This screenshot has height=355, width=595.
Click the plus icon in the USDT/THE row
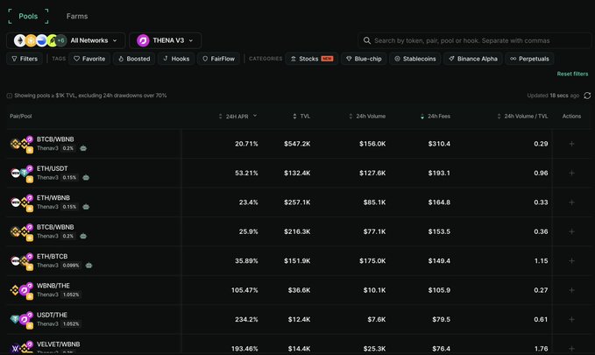571,319
